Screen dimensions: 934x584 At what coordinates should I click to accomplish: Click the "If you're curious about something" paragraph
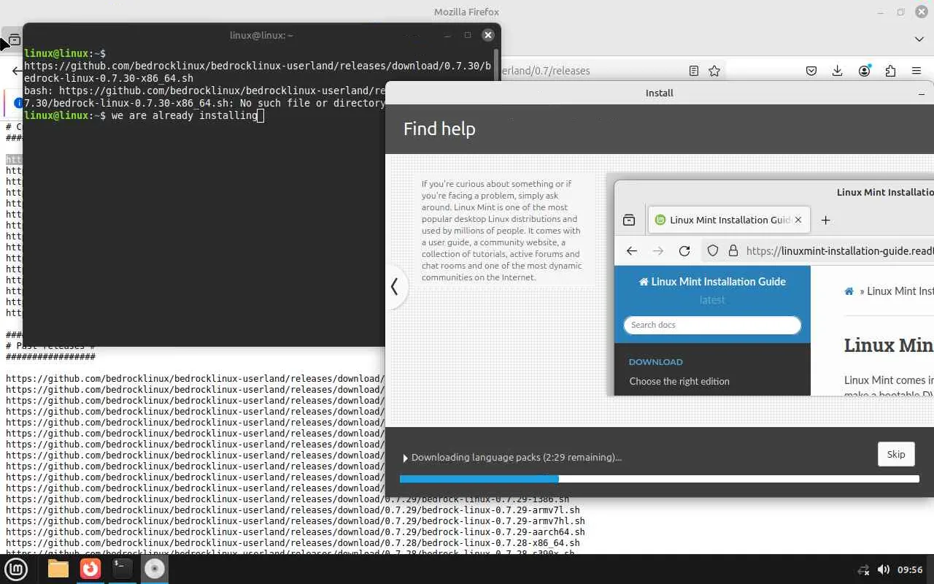502,231
